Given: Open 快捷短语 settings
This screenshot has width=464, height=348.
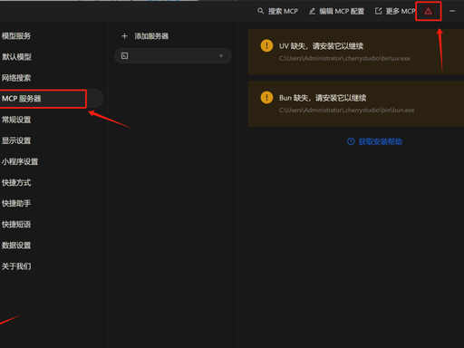Looking at the screenshot, I should tap(16, 224).
